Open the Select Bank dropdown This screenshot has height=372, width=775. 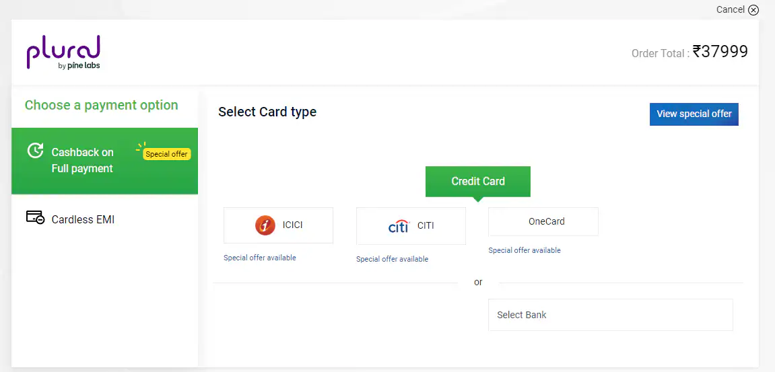(x=610, y=315)
